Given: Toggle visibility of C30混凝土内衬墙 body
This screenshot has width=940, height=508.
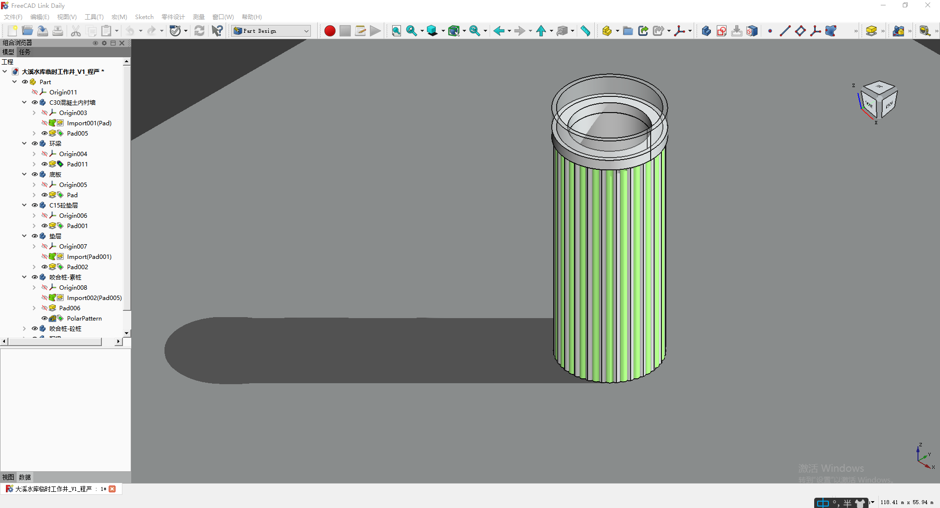Looking at the screenshot, I should tap(34, 102).
